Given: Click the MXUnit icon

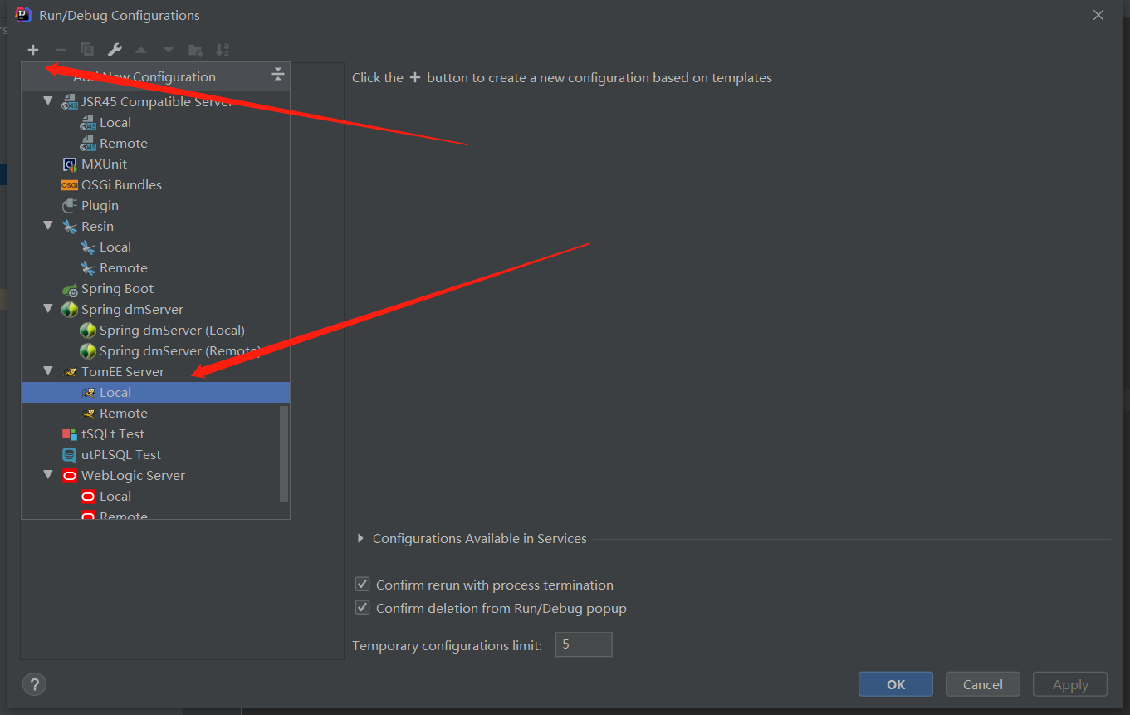Looking at the screenshot, I should click(x=70, y=164).
